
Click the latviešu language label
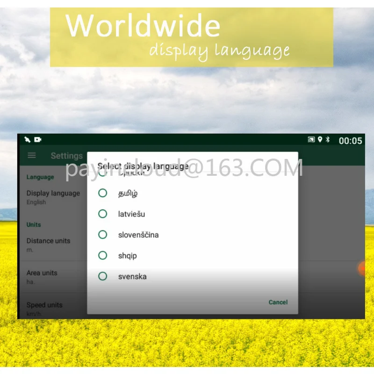click(131, 214)
